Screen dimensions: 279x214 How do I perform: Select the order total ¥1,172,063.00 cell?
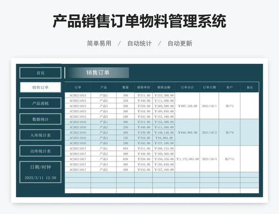(x=187, y=159)
